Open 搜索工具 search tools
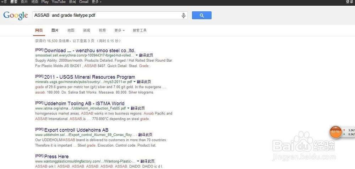355x169 pixels. (140, 30)
